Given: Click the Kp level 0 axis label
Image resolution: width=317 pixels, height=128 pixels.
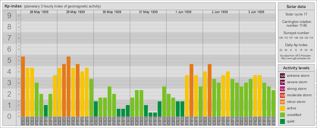Looking at the screenshot, I should (9, 116).
